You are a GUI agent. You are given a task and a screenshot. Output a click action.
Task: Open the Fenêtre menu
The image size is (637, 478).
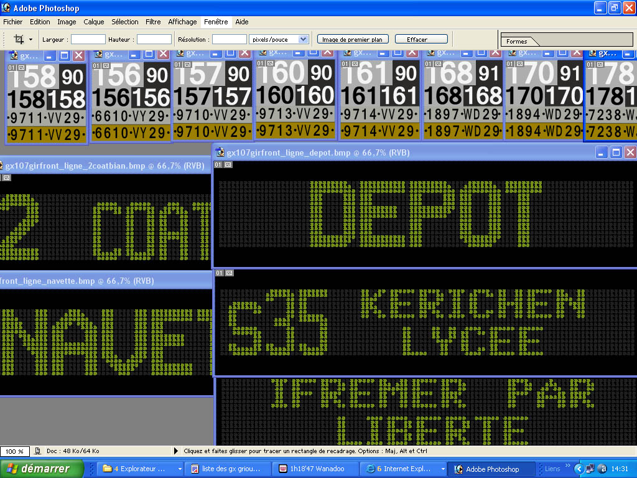coord(216,22)
